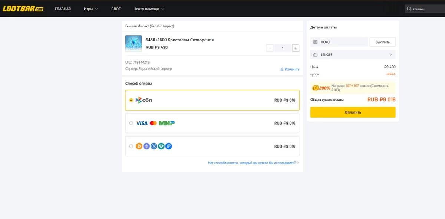Expand the Центр помощи dropdown
This screenshot has height=219, width=445.
click(x=149, y=9)
